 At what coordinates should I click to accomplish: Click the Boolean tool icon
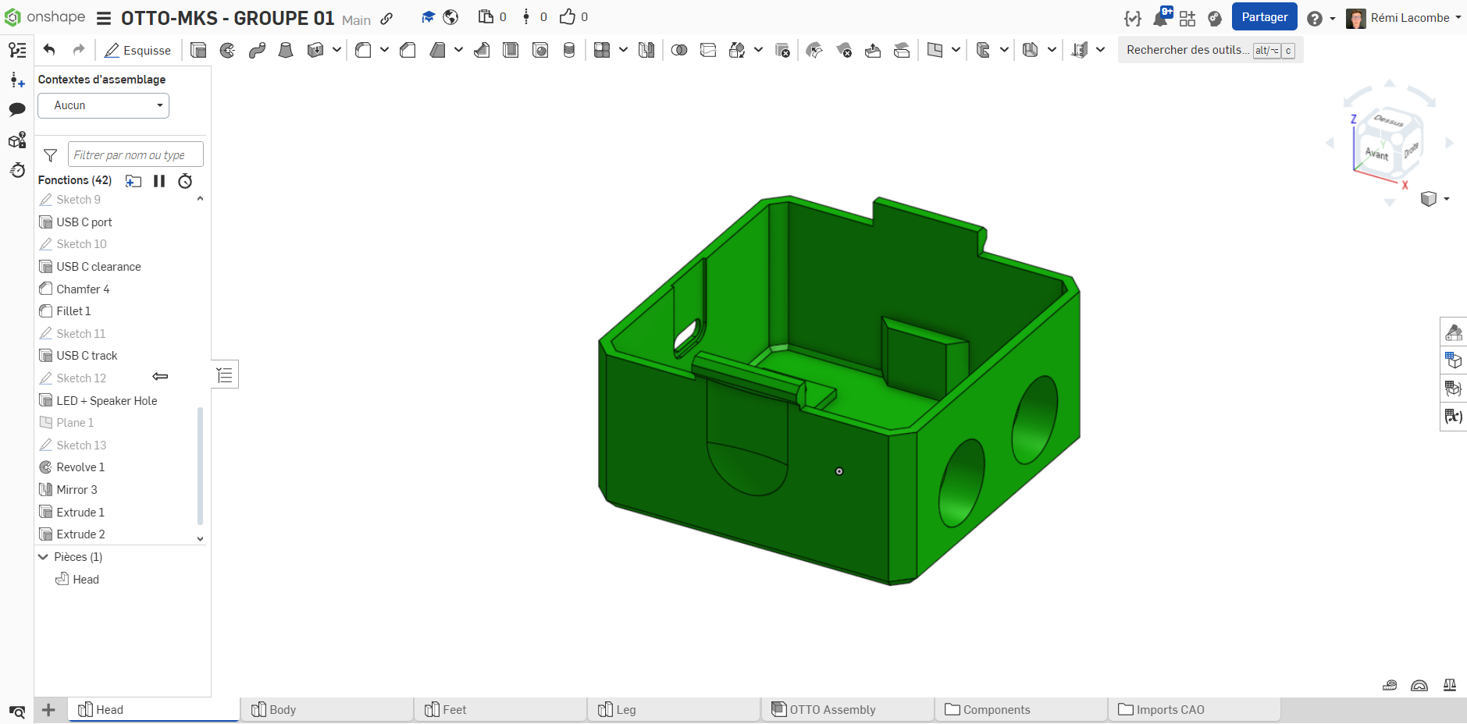(x=679, y=51)
